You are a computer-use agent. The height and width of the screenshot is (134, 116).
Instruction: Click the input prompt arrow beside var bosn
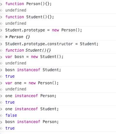pos(1,57)
